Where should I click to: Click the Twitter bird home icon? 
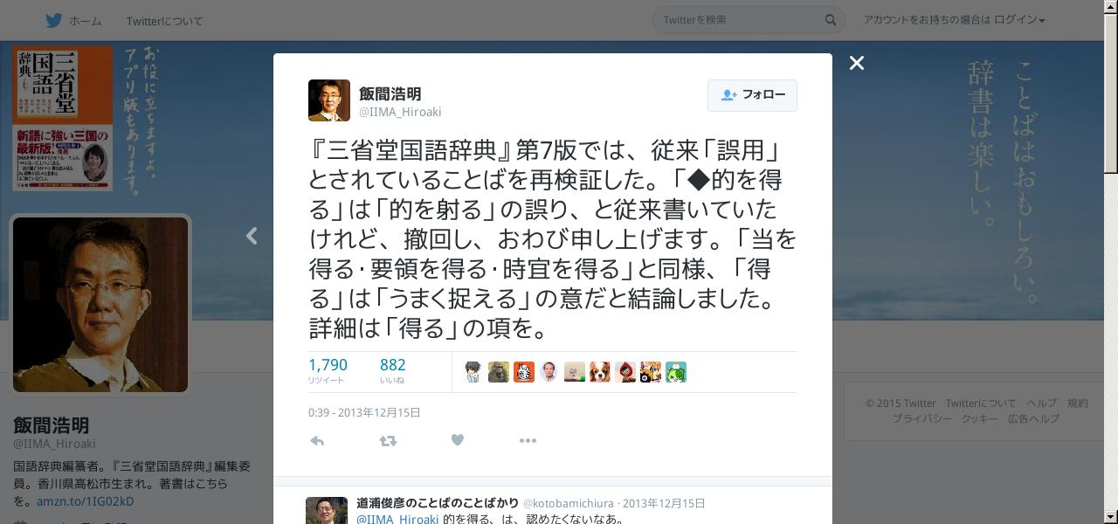point(54,20)
